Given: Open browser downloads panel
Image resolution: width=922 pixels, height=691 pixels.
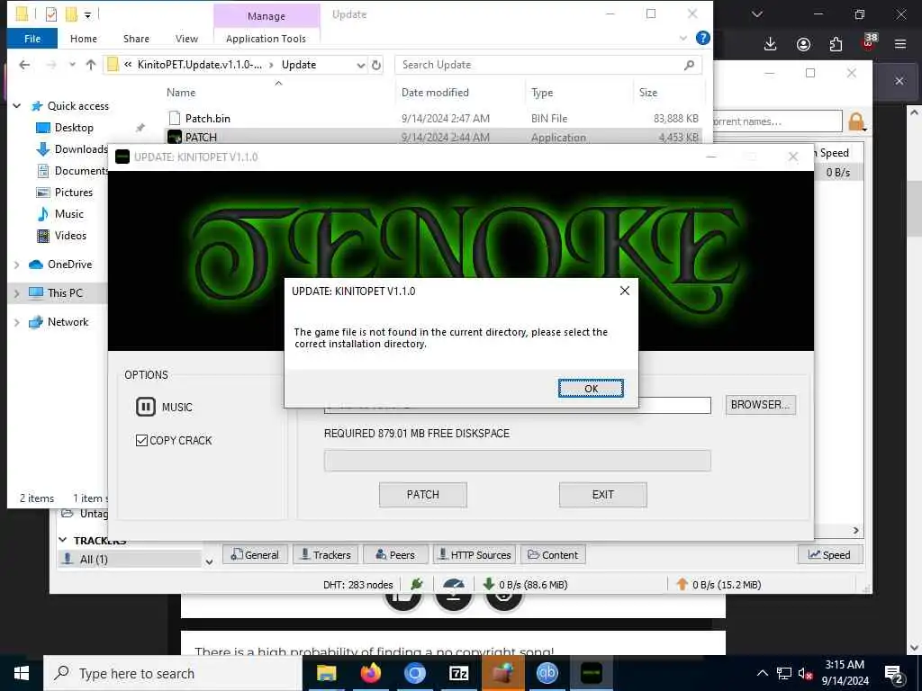Looking at the screenshot, I should (x=770, y=44).
